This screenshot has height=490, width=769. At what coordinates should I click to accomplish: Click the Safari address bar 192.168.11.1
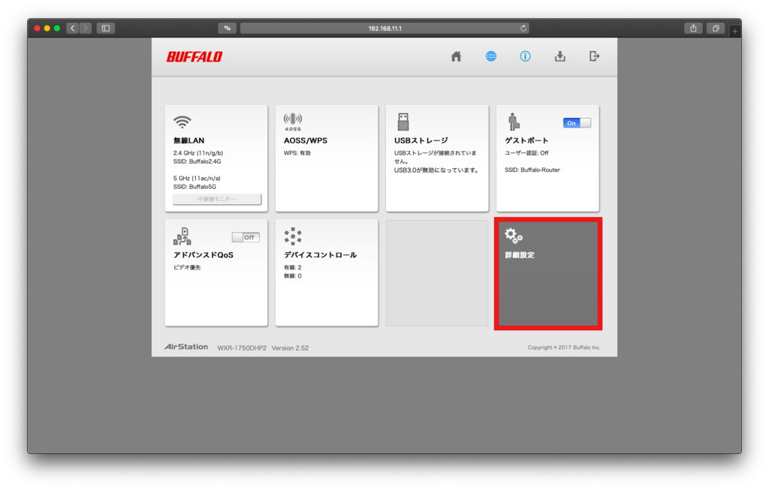click(384, 29)
